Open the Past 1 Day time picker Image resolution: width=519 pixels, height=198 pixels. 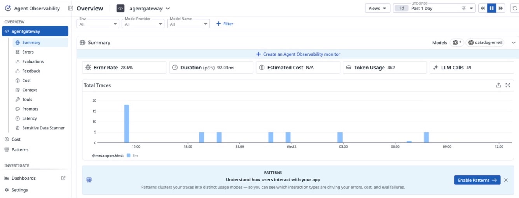434,8
